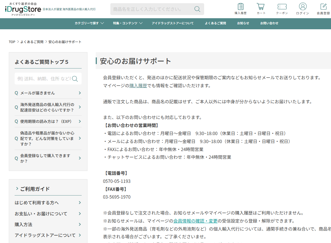Open the はじめて利用する方へ guide link
The height and width of the screenshot is (243, 331).
tap(37, 203)
